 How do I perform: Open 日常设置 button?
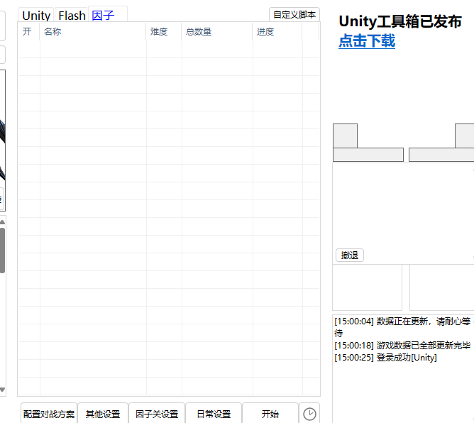click(214, 414)
